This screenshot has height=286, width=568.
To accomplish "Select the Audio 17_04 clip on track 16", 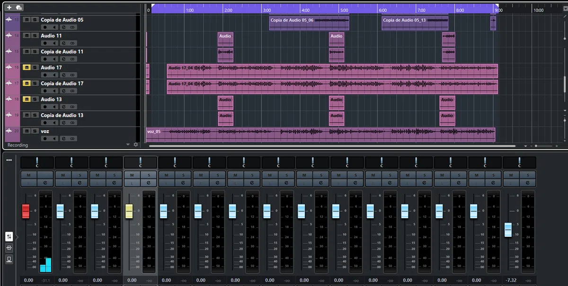I will coord(332,71).
